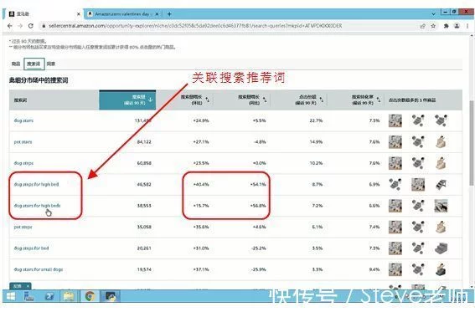Bookmark this page with the star icon
This screenshot has width=475, height=312.
pyautogui.click(x=433, y=26)
